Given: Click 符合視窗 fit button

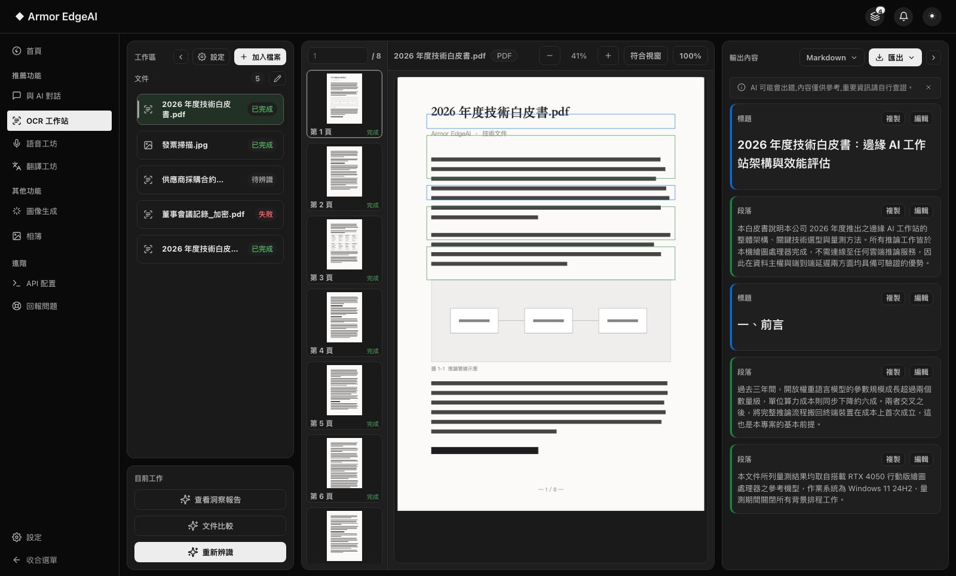Looking at the screenshot, I should pos(646,56).
